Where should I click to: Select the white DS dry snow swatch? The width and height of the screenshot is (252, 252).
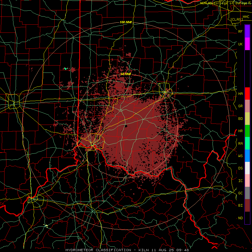(247, 168)
